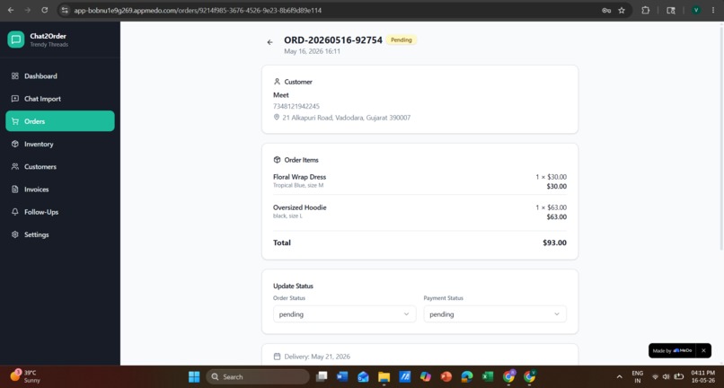
Task: Open File Explorer from the taskbar
Action: (x=384, y=377)
